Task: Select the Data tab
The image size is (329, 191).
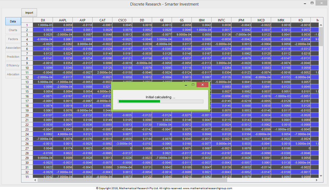Action: (13, 21)
